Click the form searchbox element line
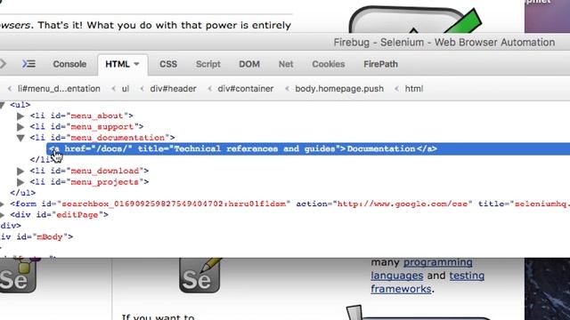The width and height of the screenshot is (570, 320). coord(289,204)
